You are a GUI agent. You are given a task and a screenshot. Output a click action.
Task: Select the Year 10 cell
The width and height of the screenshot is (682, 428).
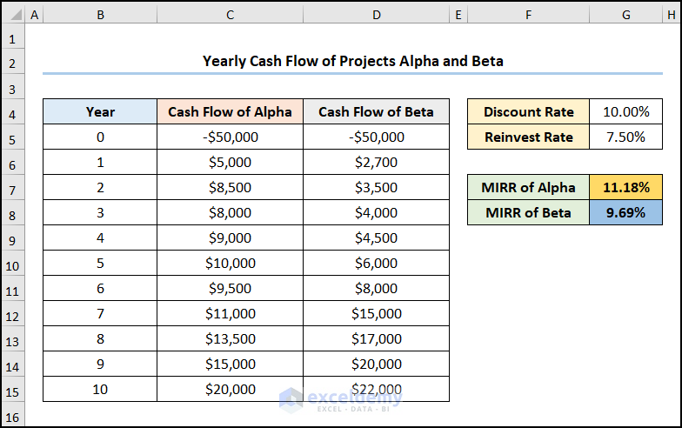tap(100, 390)
